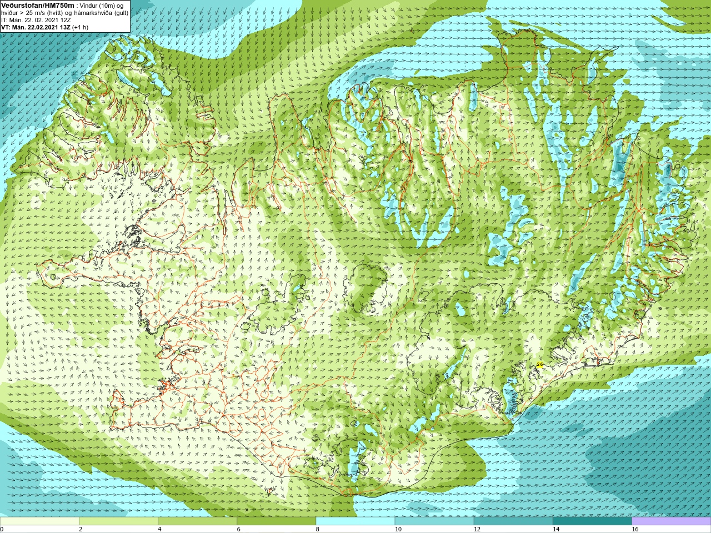
Task: Click the 4–6 m/s medium green color swatch
Action: click(x=197, y=521)
